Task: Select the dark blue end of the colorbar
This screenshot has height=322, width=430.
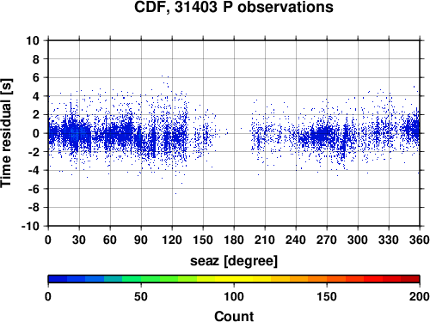Action: click(x=58, y=279)
